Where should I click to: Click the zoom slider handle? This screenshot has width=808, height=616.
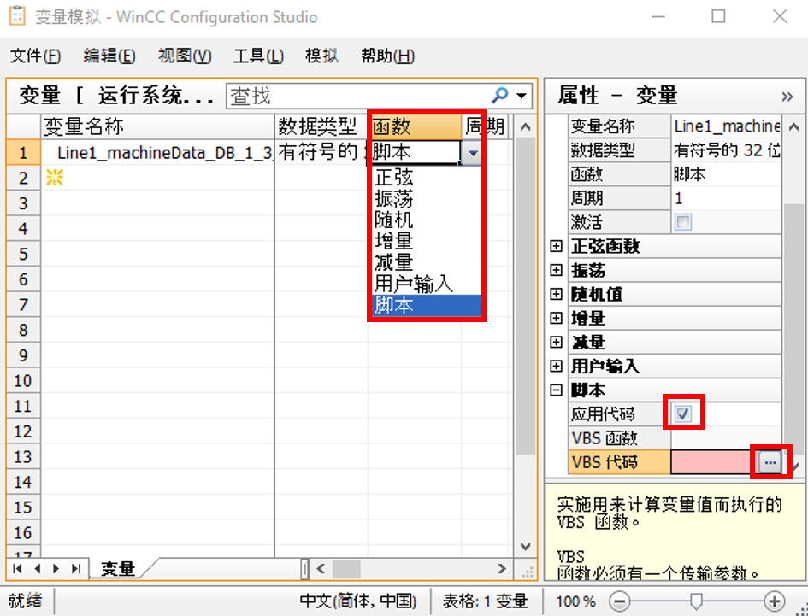click(x=696, y=601)
